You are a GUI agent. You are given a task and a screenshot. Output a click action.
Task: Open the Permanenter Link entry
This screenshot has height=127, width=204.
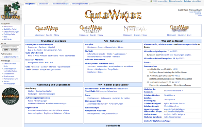click(x=11, y=79)
